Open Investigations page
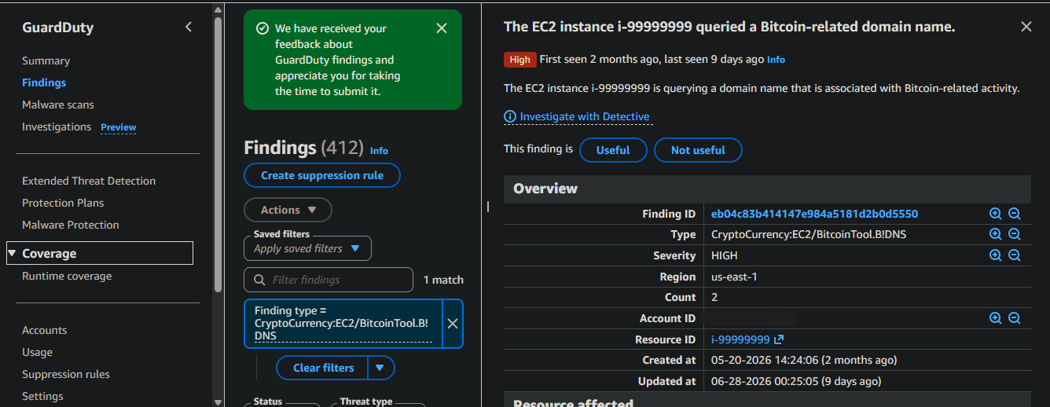1050x407 pixels. coord(57,126)
